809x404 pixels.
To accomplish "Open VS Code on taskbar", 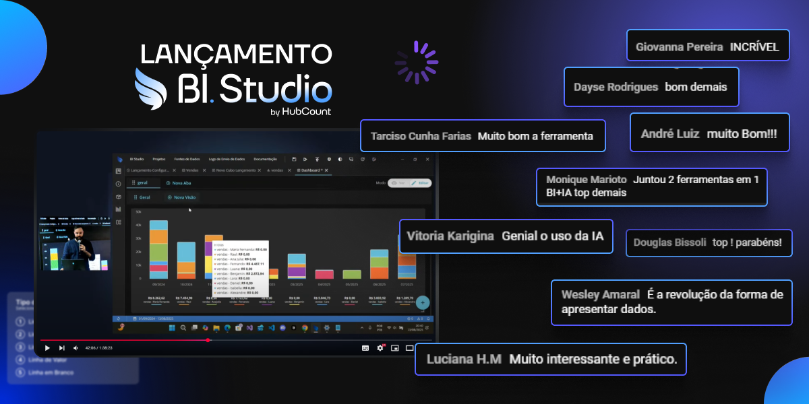I will [x=272, y=328].
